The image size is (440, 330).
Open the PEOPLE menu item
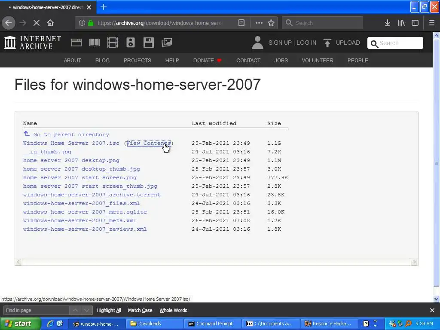coord(358,60)
